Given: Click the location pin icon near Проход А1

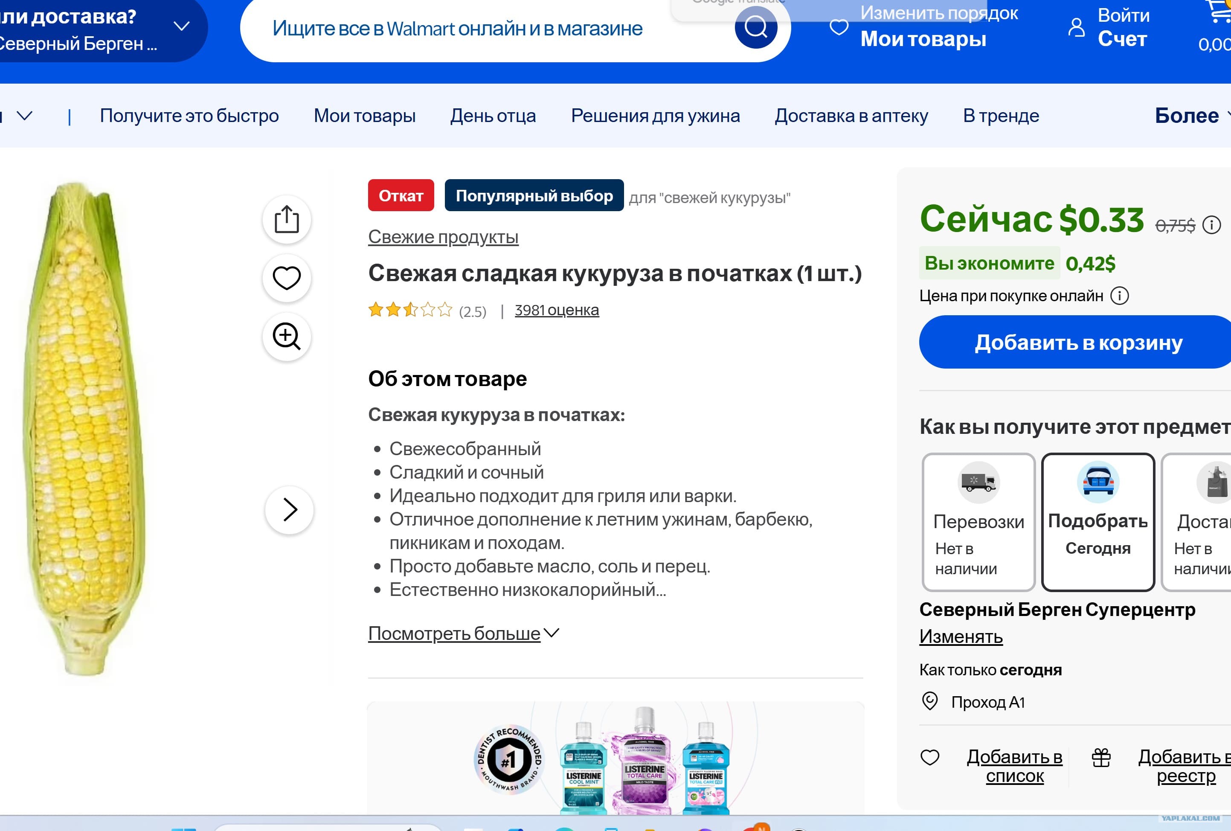Looking at the screenshot, I should click(x=929, y=701).
